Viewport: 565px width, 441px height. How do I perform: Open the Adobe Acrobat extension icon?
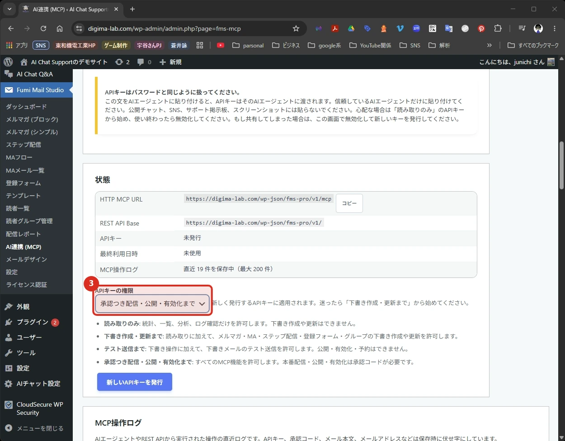click(335, 28)
